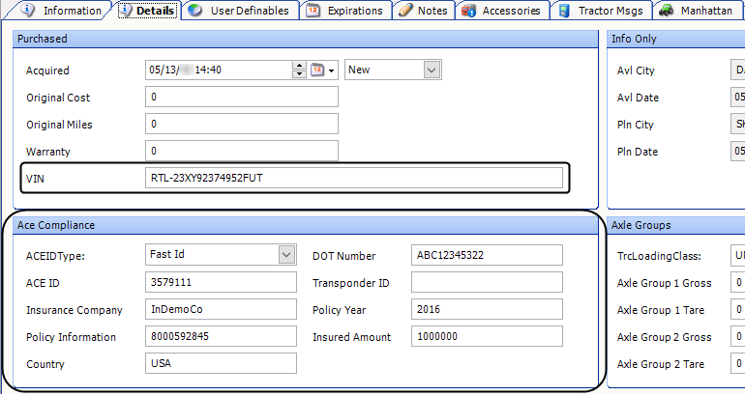The width and height of the screenshot is (745, 396).
Task: Expand the New condition dropdown
Action: pyautogui.click(x=432, y=70)
